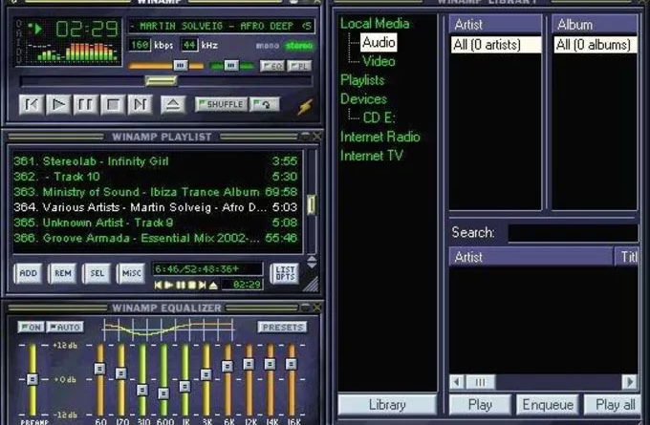Click the balance slider handle

click(x=231, y=65)
